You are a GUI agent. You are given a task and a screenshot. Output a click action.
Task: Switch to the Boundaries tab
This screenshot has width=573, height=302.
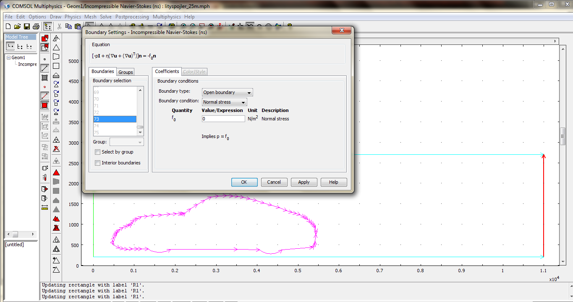pyautogui.click(x=103, y=71)
